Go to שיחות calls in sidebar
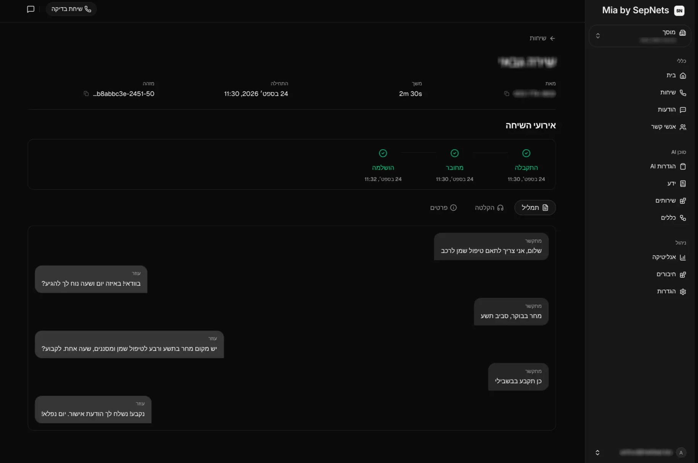698x463 pixels. click(673, 93)
